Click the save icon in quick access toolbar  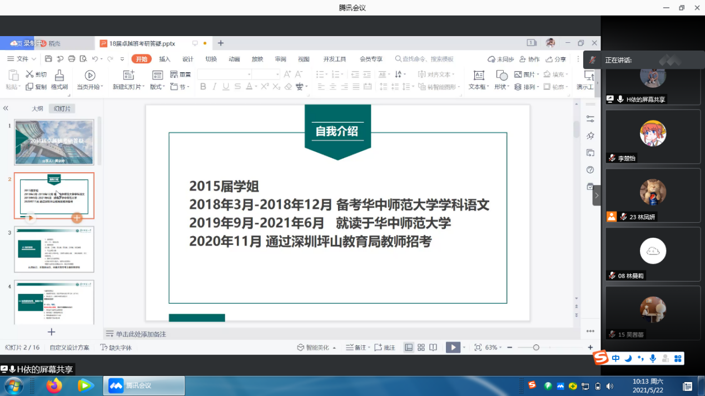(48, 59)
